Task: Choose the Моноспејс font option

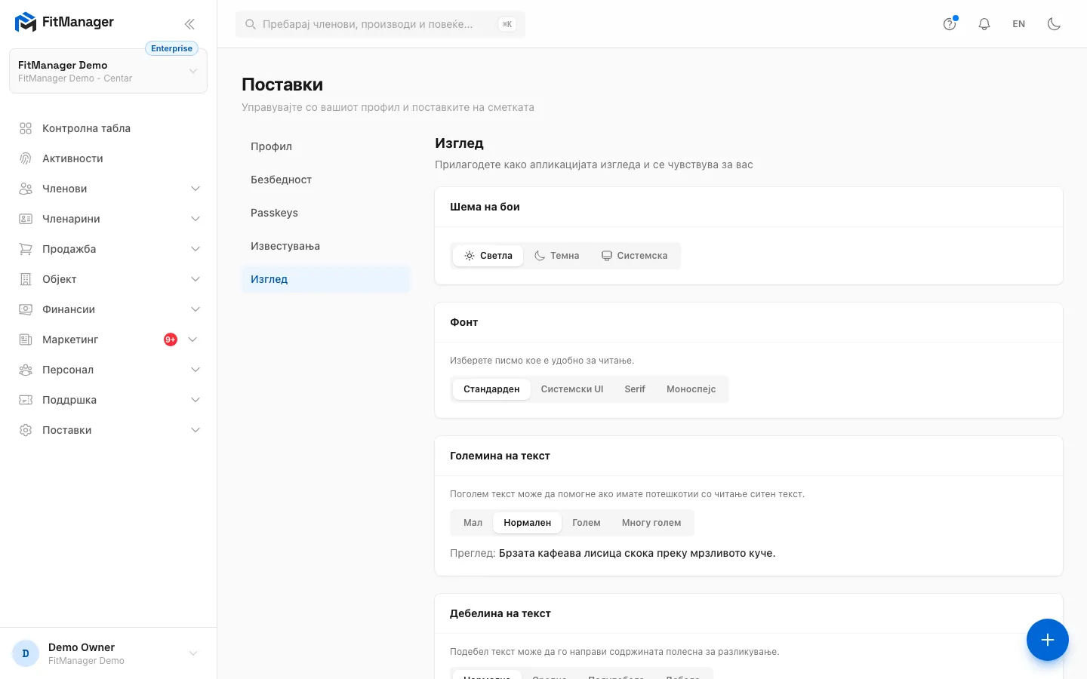Action: [691, 389]
